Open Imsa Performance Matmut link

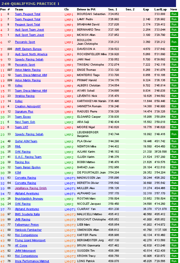[x=32, y=261]
